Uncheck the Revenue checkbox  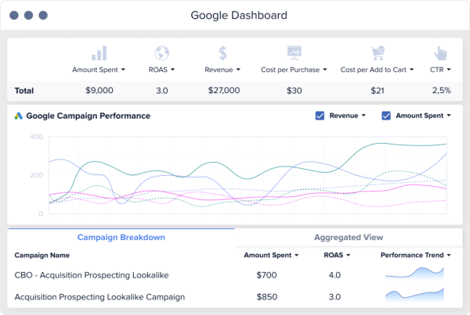pyautogui.click(x=320, y=116)
